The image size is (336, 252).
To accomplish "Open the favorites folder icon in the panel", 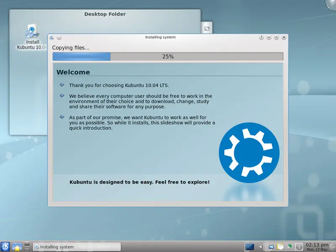I will (17, 247).
